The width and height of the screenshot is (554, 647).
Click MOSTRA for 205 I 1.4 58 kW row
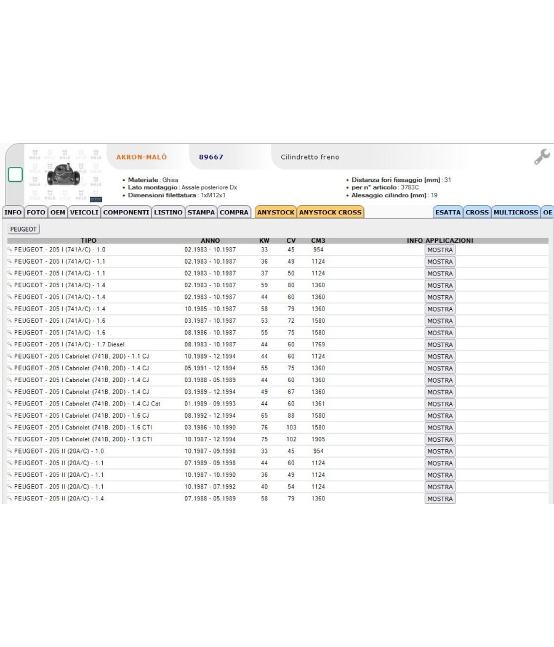click(440, 309)
